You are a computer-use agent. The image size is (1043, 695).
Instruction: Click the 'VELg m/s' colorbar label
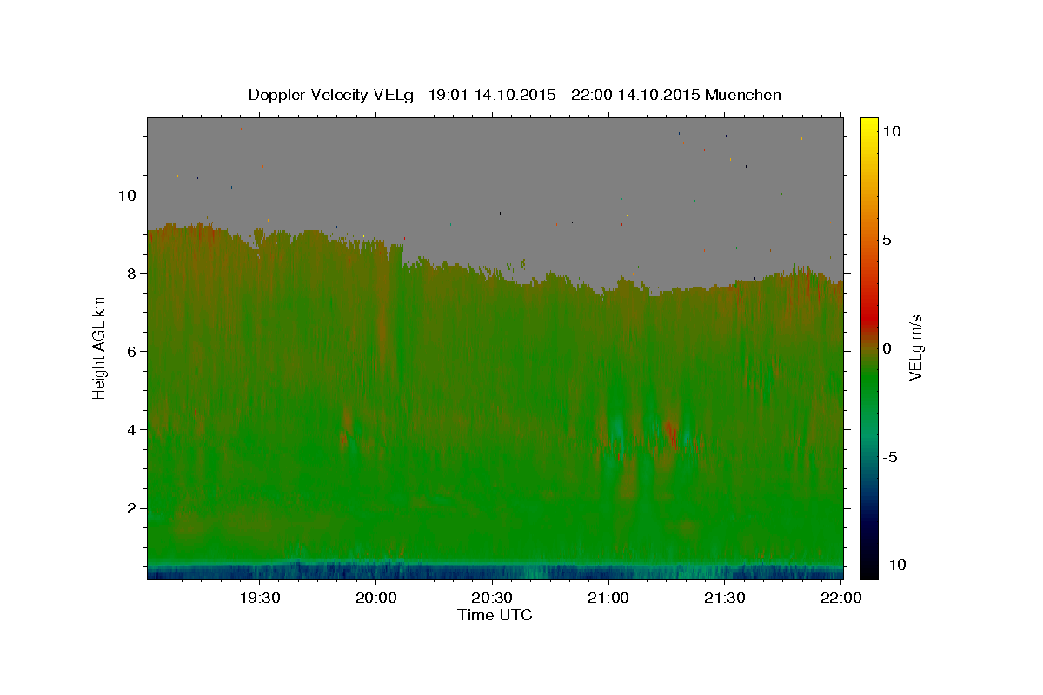(916, 347)
